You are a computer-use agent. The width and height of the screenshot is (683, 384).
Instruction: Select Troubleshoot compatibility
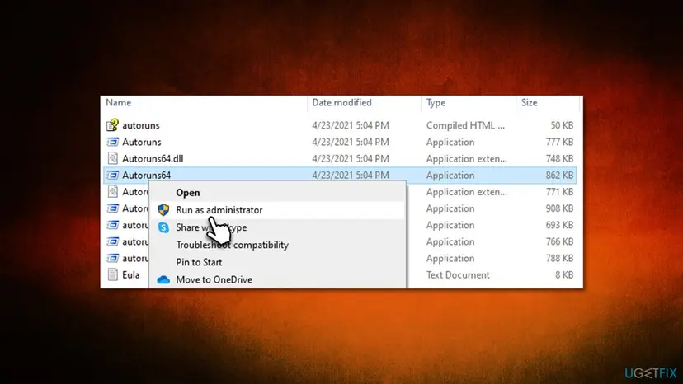277,245
